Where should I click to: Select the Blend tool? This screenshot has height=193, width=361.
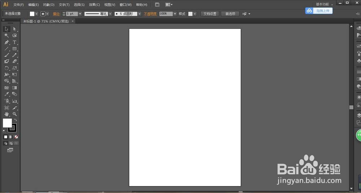coord(14,94)
